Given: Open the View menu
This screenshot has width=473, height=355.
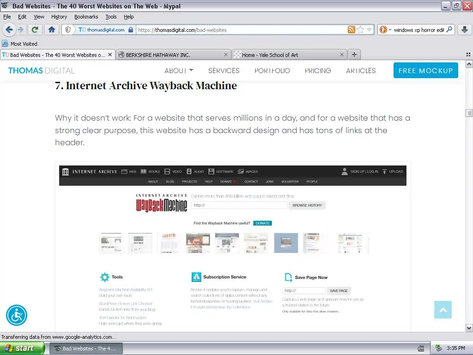Looking at the screenshot, I should tap(39, 17).
